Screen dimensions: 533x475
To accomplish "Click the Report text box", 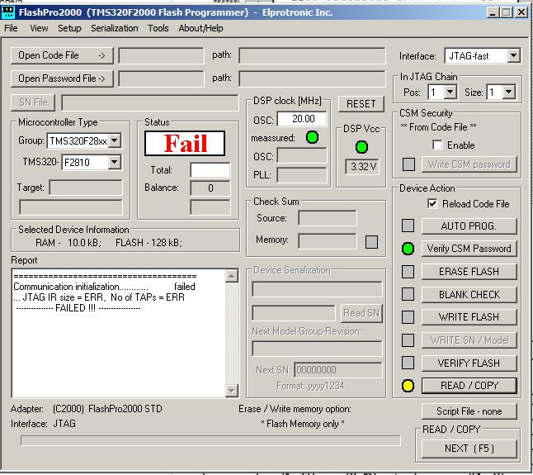I will tap(119, 333).
